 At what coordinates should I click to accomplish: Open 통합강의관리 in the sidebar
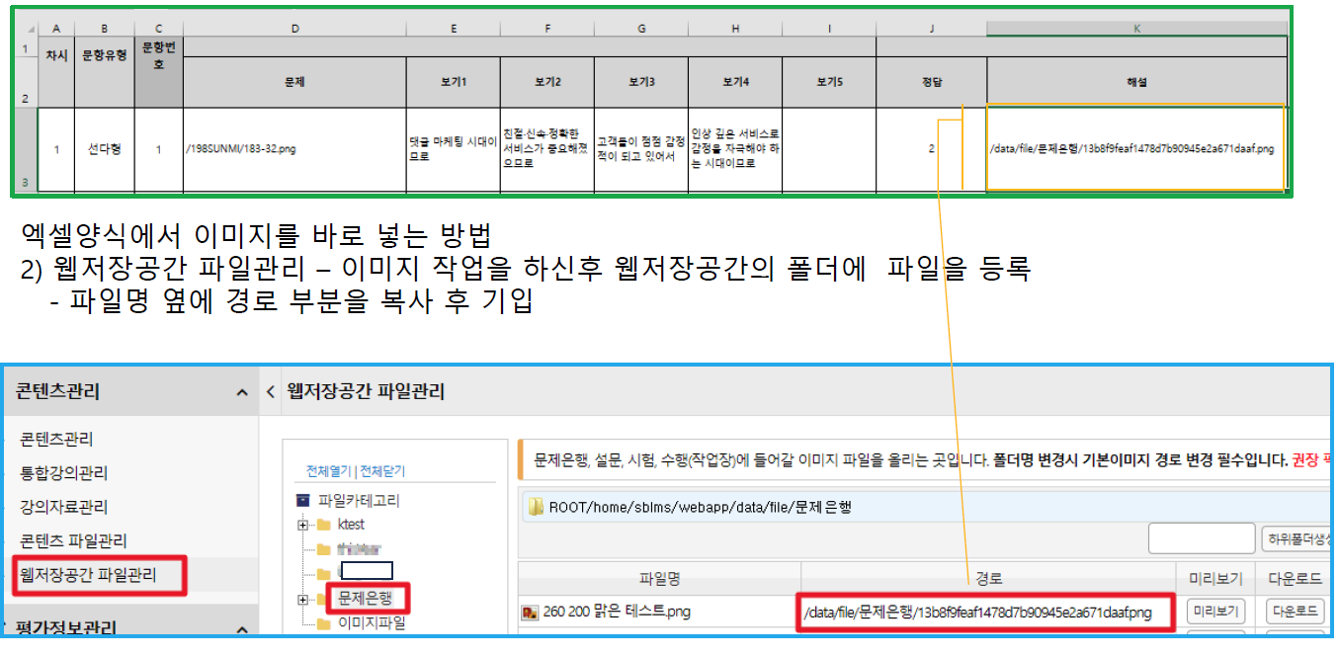click(x=63, y=472)
